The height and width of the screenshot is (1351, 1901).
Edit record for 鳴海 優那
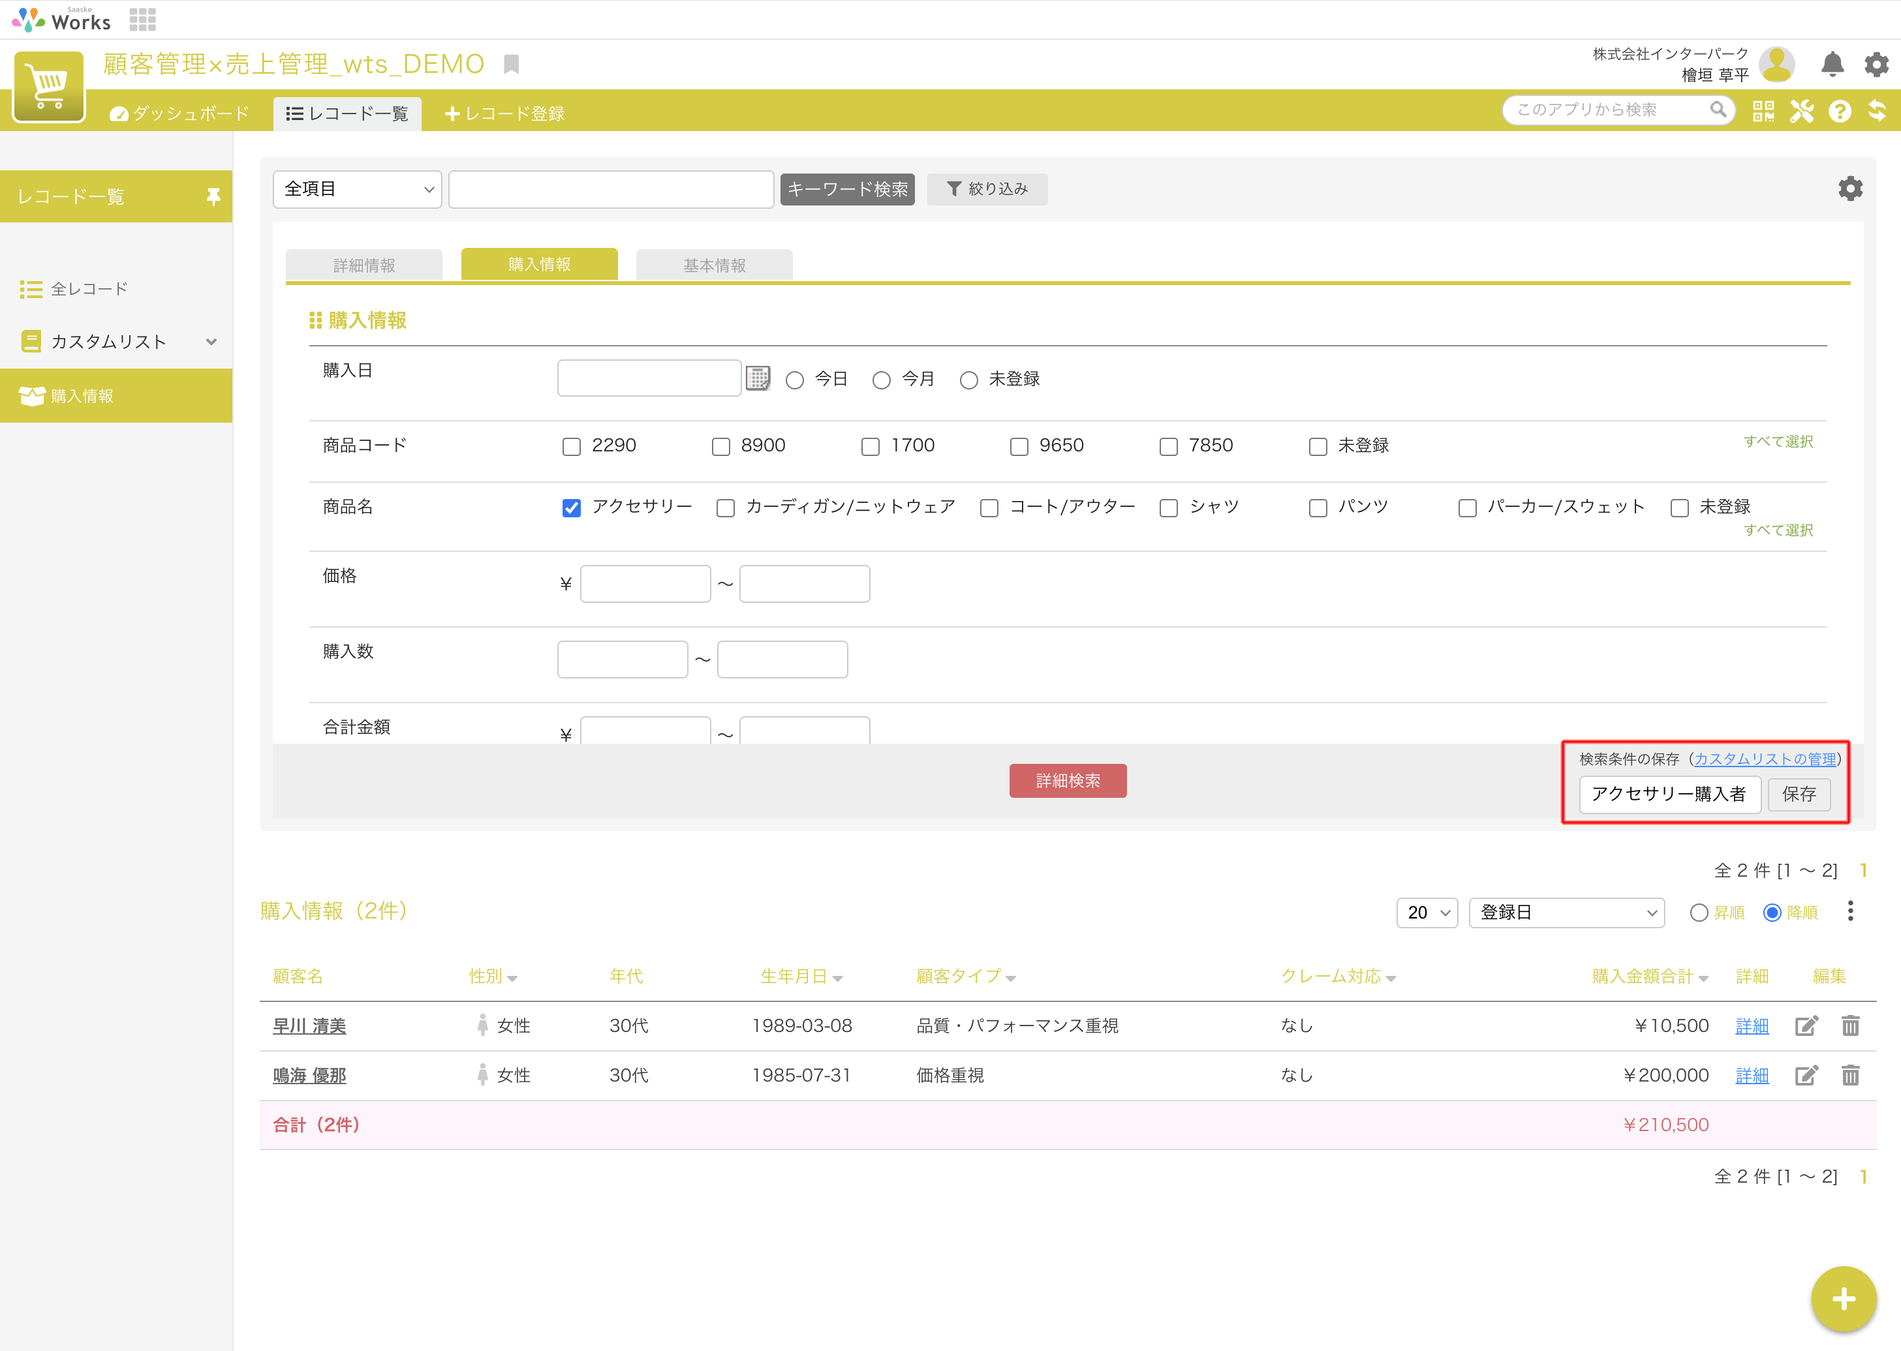[1806, 1076]
